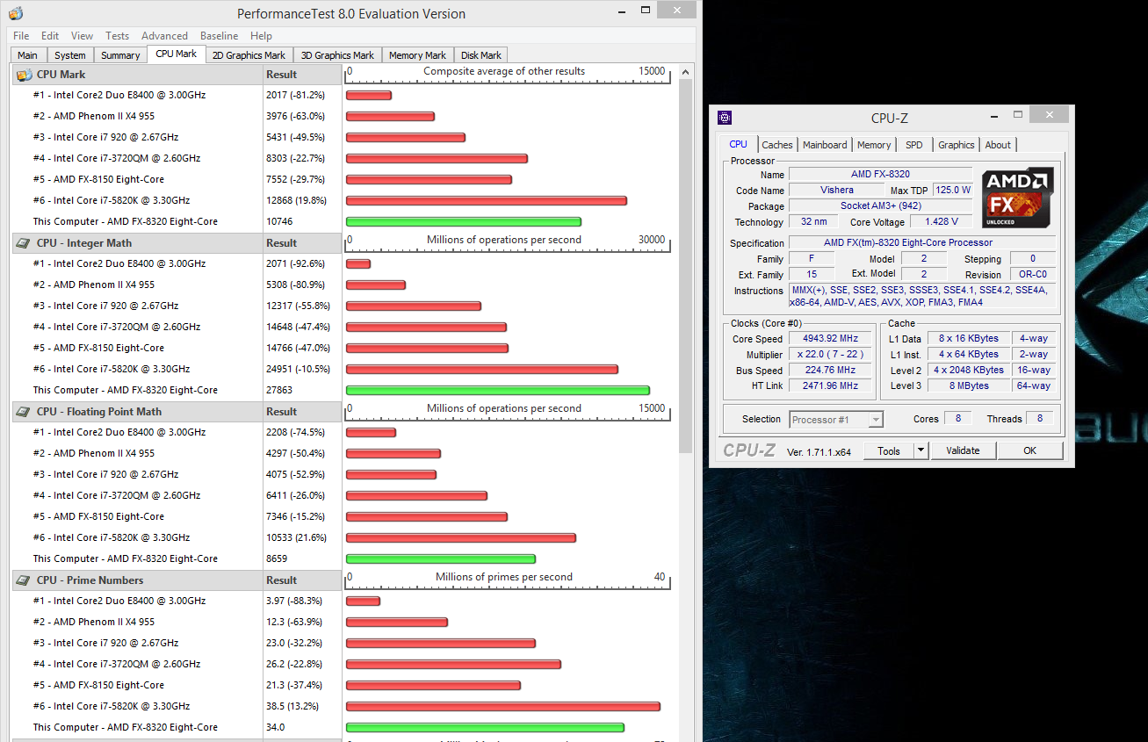
Task: Open the SPD tab in CPU-Z
Action: coord(914,145)
